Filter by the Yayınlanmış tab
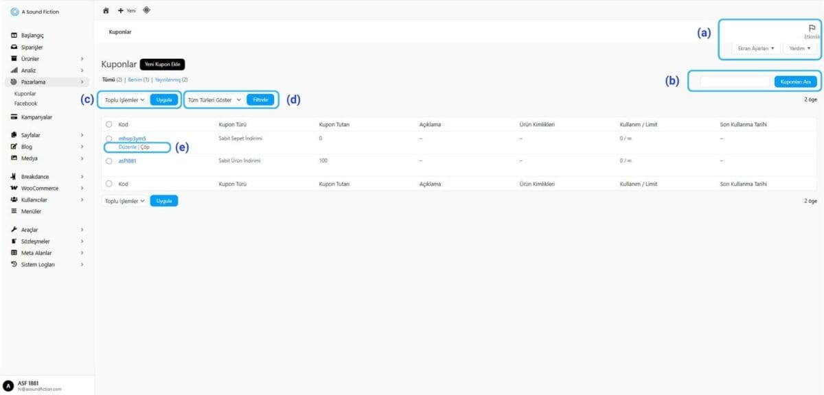 pyautogui.click(x=167, y=80)
